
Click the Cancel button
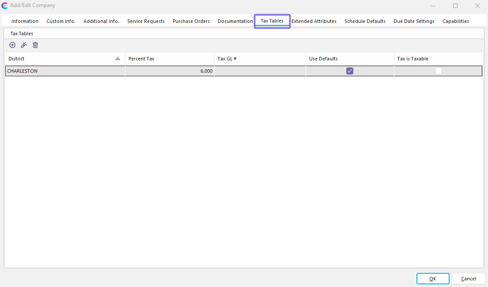pos(469,279)
